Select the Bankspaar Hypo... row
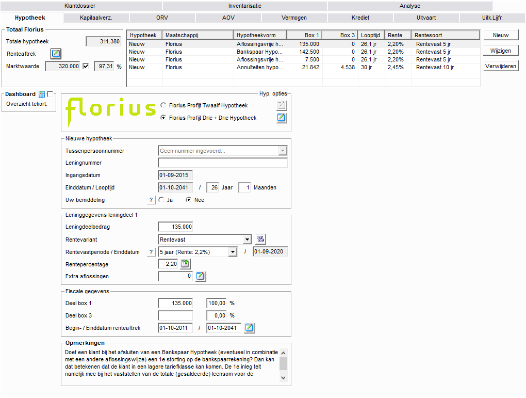526x398 pixels. click(x=303, y=52)
